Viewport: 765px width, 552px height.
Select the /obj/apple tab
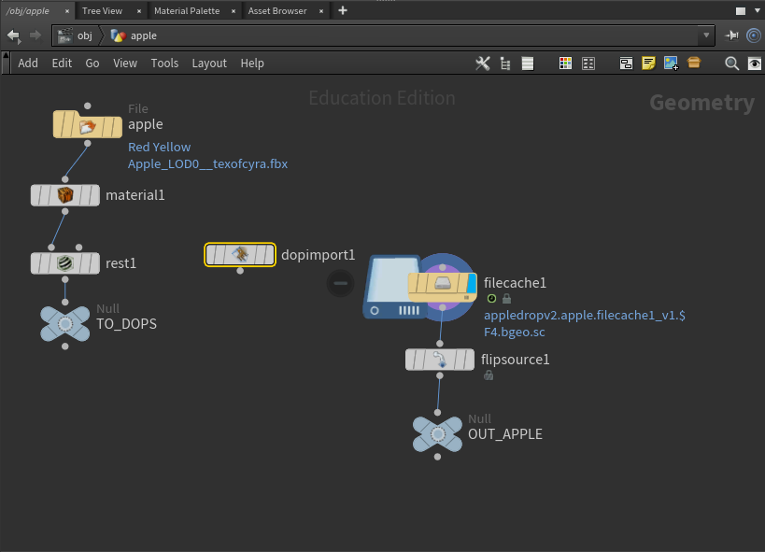click(x=28, y=10)
